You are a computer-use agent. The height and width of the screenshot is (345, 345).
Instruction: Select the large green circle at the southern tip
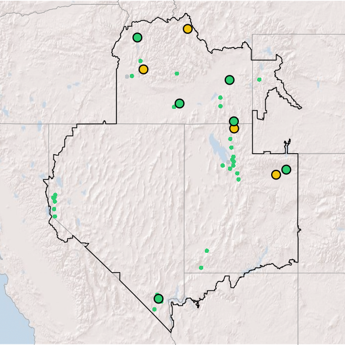coord(158,299)
